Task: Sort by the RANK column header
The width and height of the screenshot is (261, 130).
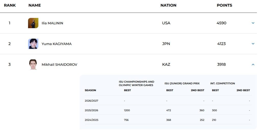Action: [x=10, y=5]
